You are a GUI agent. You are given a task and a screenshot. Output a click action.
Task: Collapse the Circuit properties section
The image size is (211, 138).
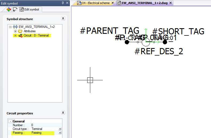63,113
